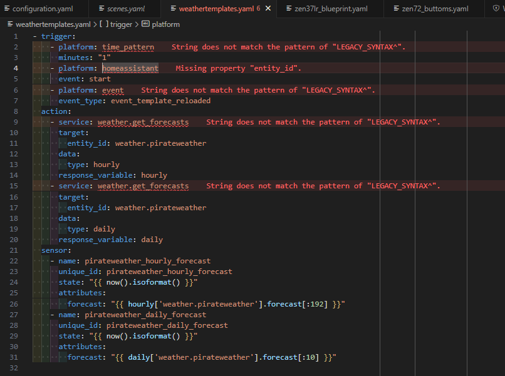
Task: Click the unique_id "pirateweather_hourly_forecast" on line 23
Action: (169, 272)
